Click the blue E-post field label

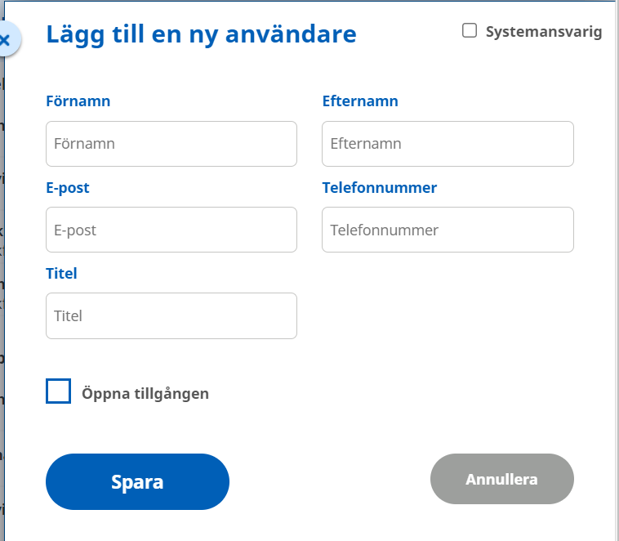click(x=68, y=188)
